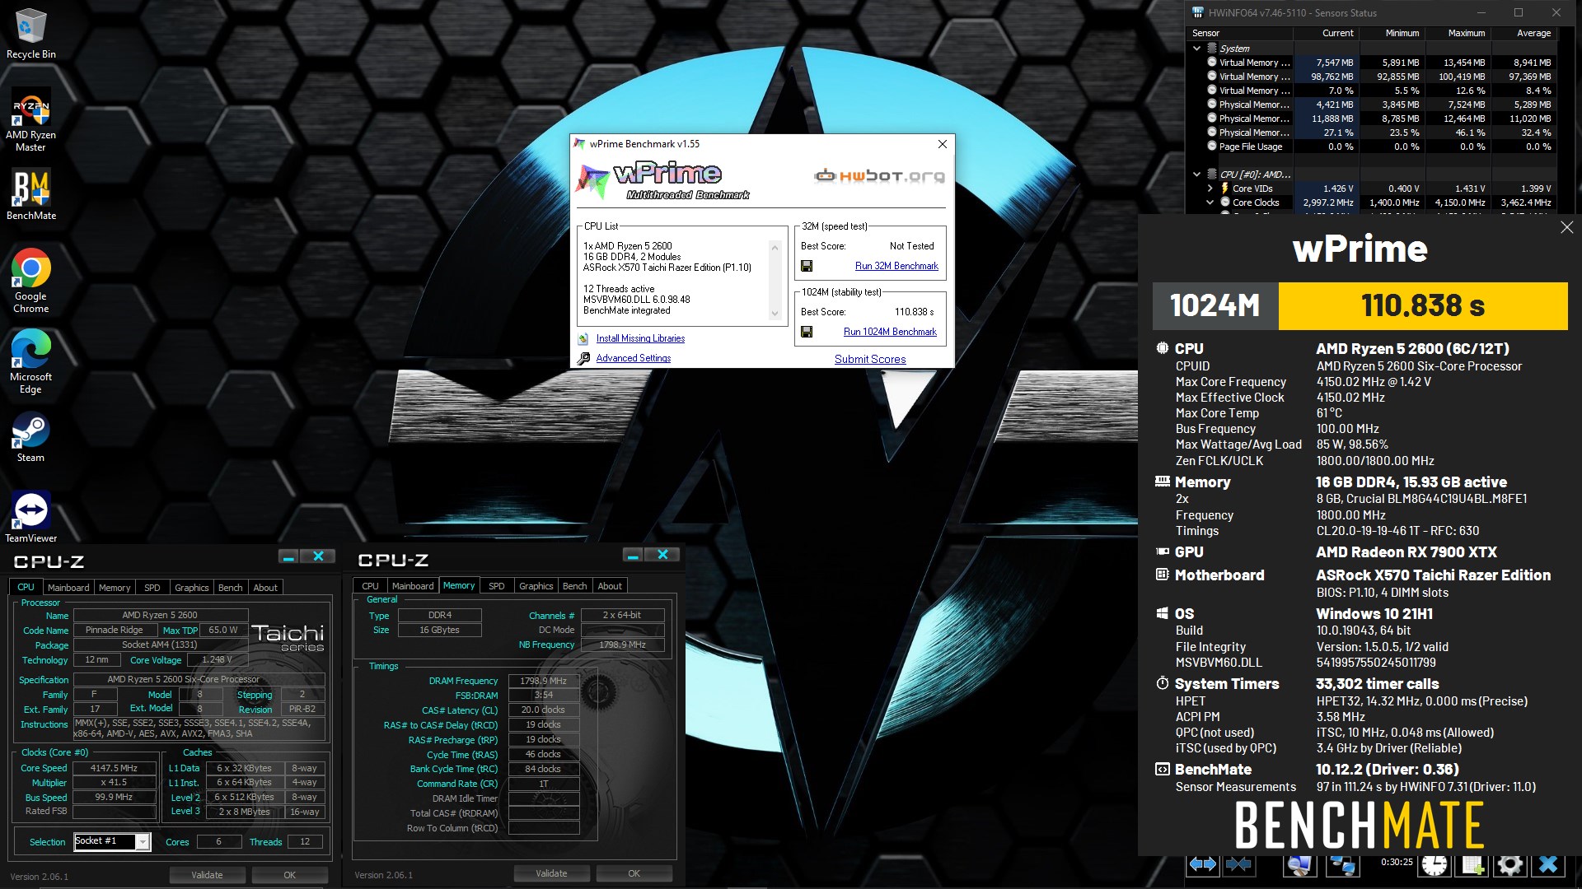
Task: Click the Maximum column header in HWiNFO
Action: (x=1458, y=33)
